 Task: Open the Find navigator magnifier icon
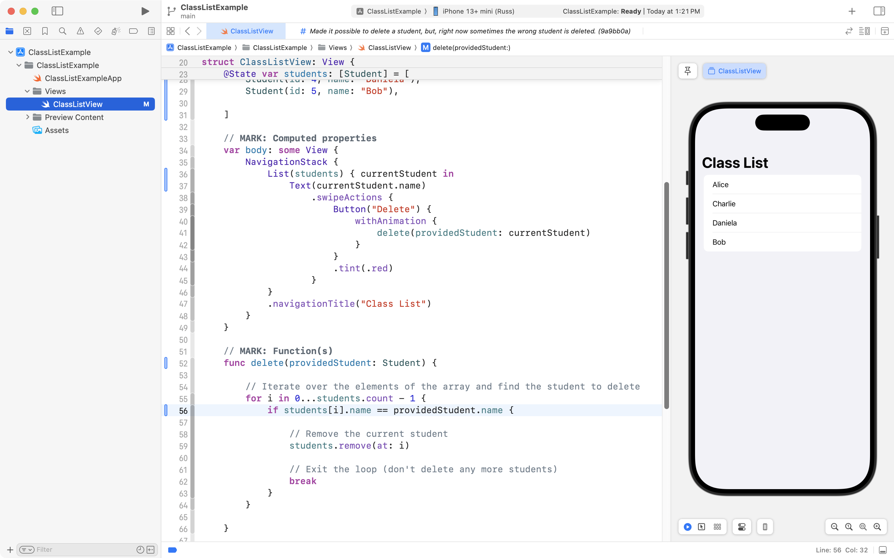click(62, 31)
